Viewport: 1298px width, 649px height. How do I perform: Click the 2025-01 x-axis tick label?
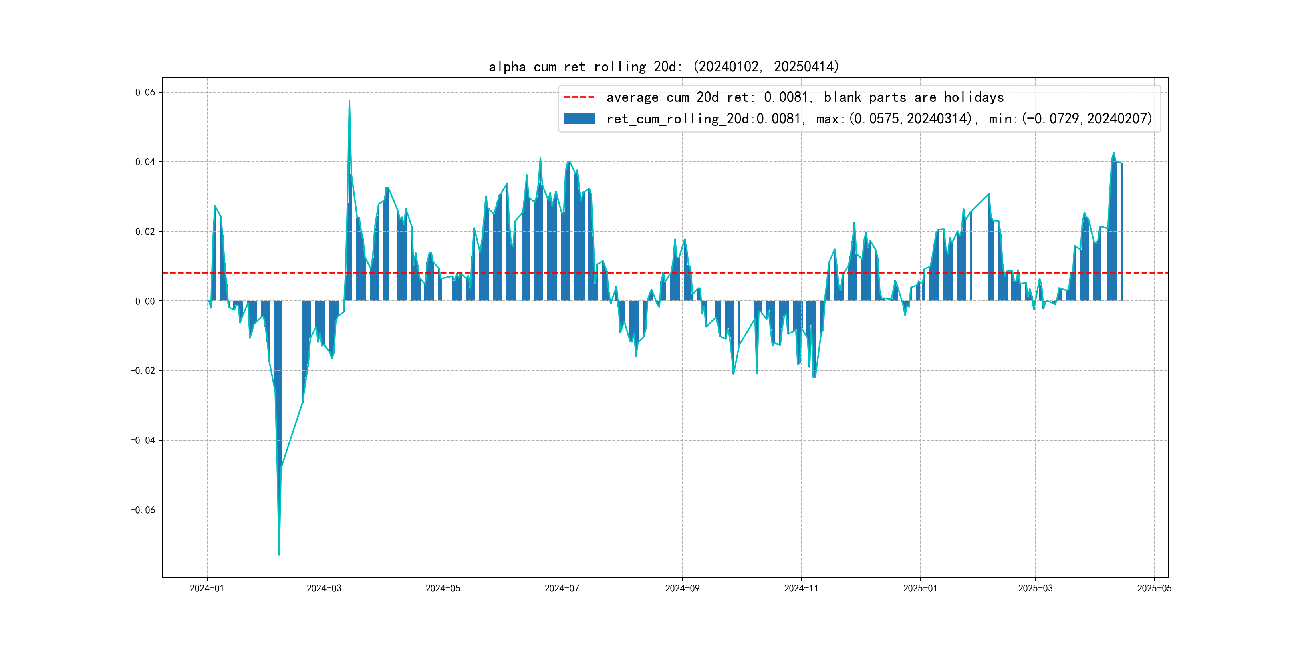click(x=920, y=588)
